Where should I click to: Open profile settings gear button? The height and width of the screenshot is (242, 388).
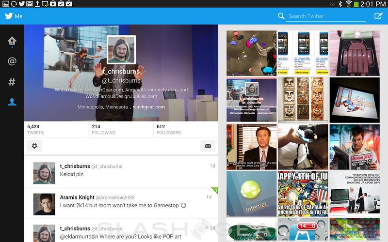tap(34, 146)
